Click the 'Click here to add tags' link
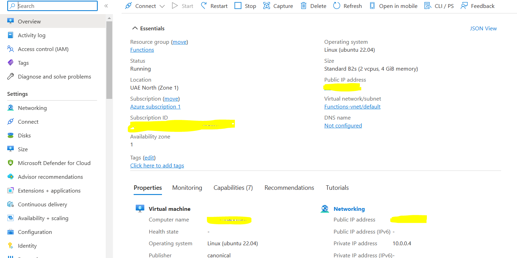 (157, 165)
